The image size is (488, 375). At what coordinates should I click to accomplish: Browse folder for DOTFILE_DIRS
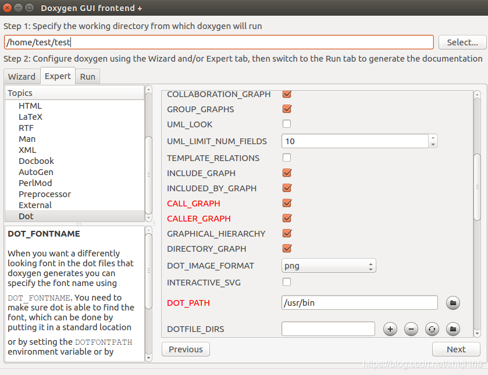coord(453,329)
